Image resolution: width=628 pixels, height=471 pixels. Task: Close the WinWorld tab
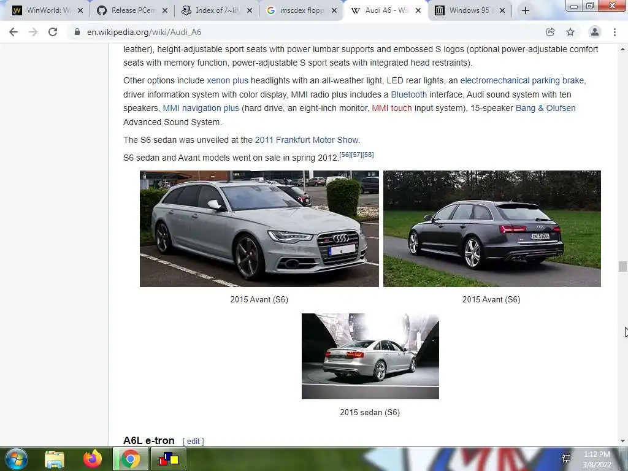[80, 10]
